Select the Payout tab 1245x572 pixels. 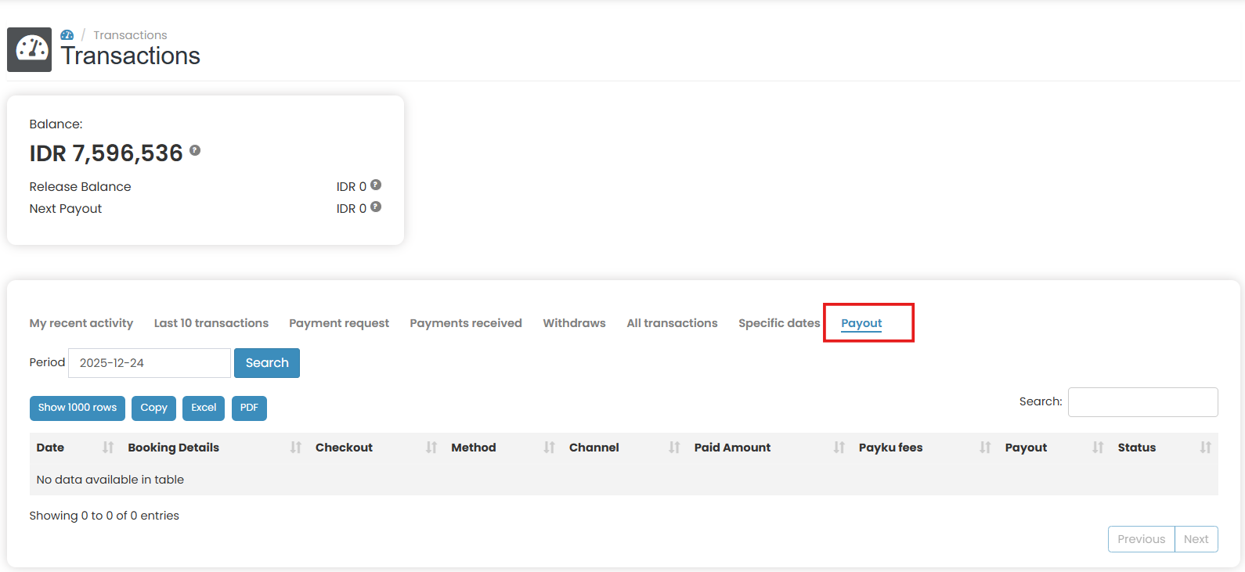(861, 323)
